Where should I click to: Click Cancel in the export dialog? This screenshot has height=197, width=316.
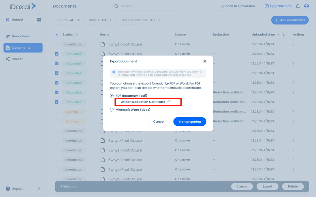159,122
